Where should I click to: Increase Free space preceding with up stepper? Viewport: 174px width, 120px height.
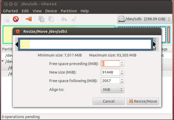(x=122, y=62)
